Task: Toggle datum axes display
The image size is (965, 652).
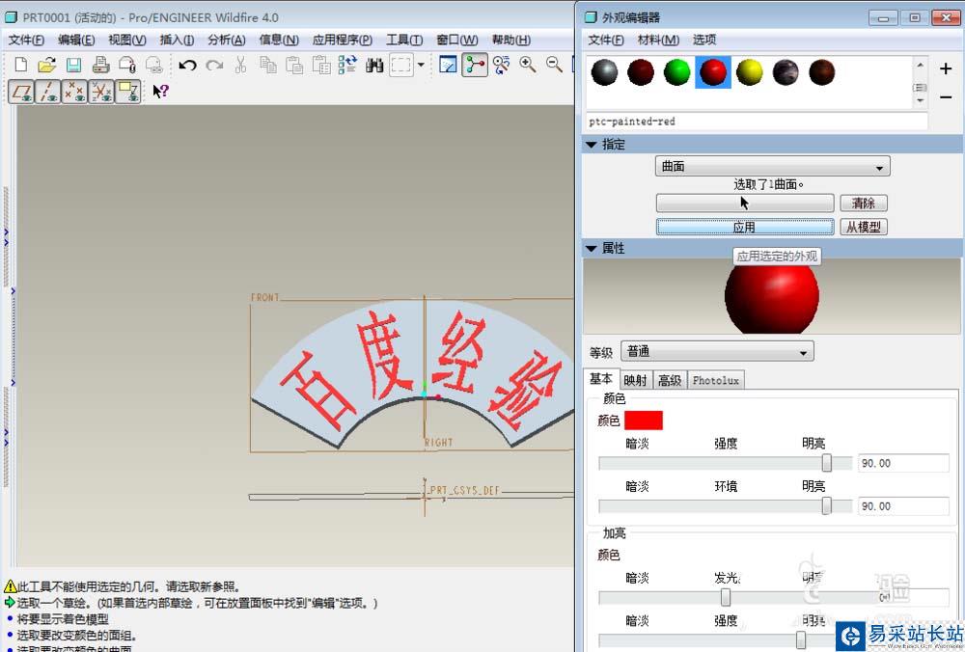Action: point(47,92)
